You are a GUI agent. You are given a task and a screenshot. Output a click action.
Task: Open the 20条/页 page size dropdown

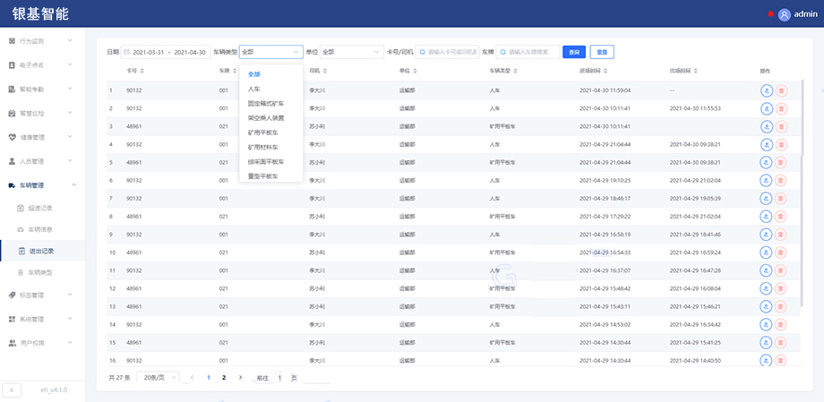[160, 378]
